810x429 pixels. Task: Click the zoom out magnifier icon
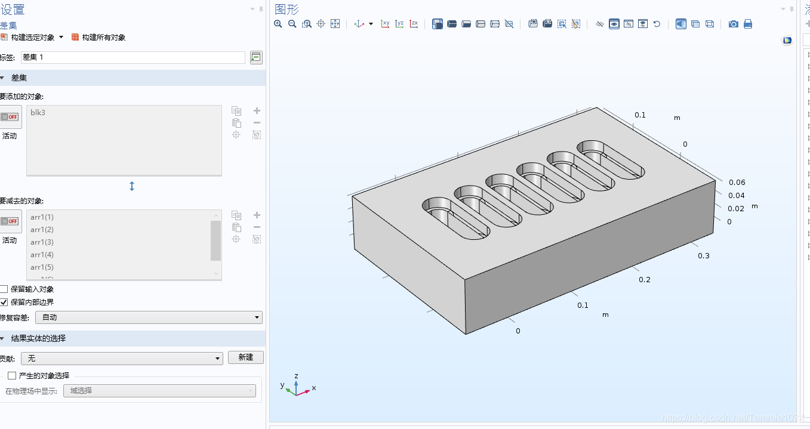click(x=292, y=24)
